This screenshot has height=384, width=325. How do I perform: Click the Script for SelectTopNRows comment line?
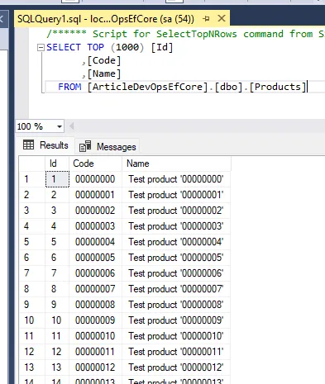click(x=185, y=34)
